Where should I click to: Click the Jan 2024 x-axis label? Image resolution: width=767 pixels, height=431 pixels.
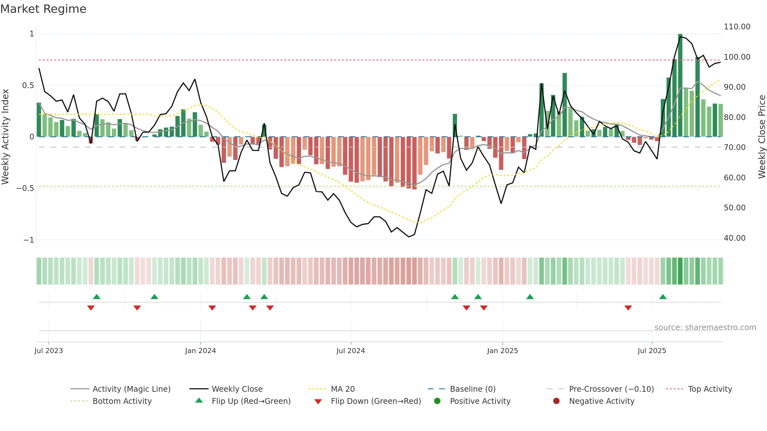pyautogui.click(x=200, y=351)
